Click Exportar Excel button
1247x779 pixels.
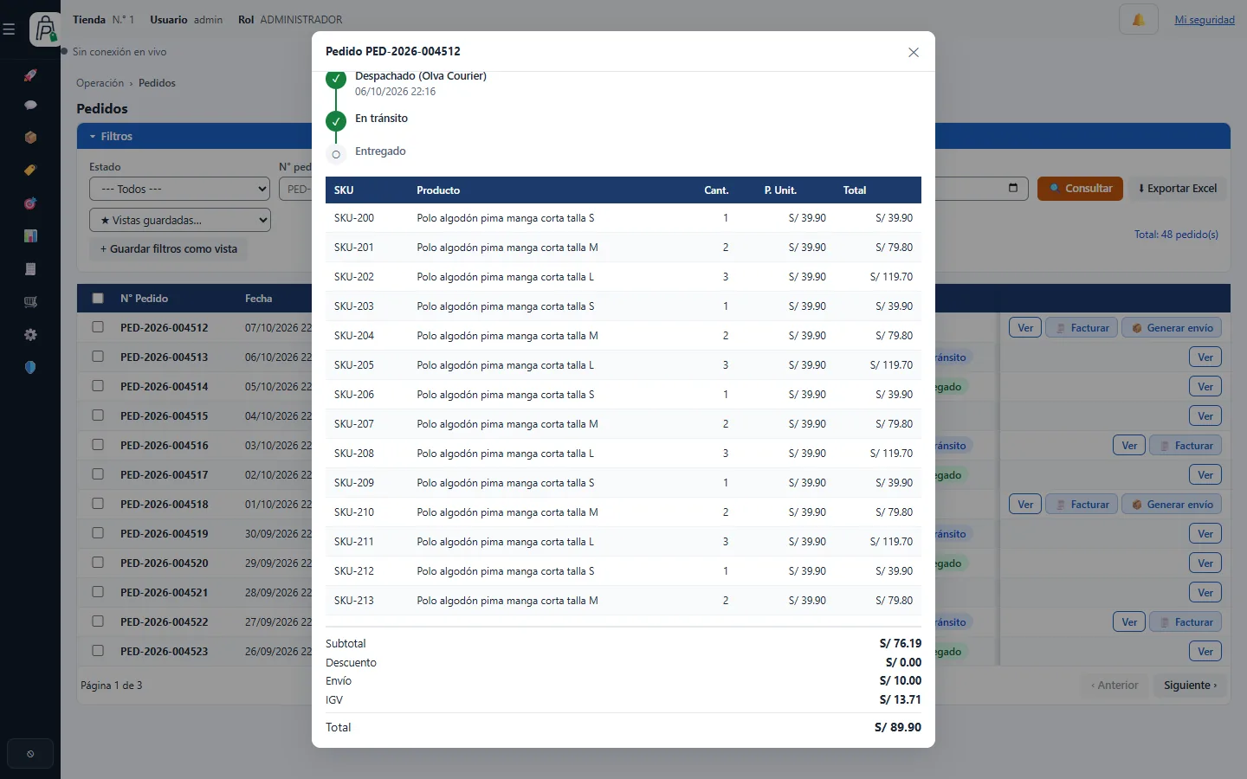pyautogui.click(x=1178, y=189)
